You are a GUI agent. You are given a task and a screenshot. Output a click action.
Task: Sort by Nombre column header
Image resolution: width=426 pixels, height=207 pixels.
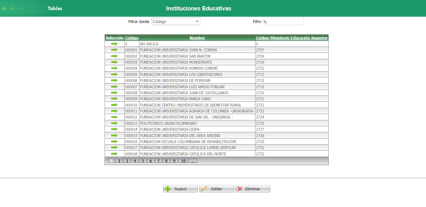click(x=197, y=38)
